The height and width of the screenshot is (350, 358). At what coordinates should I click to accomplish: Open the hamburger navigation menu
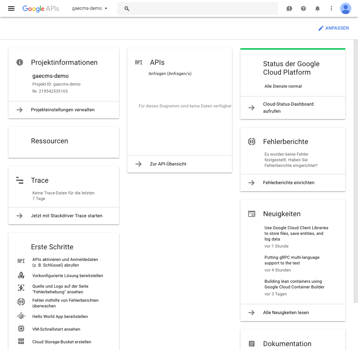click(11, 8)
